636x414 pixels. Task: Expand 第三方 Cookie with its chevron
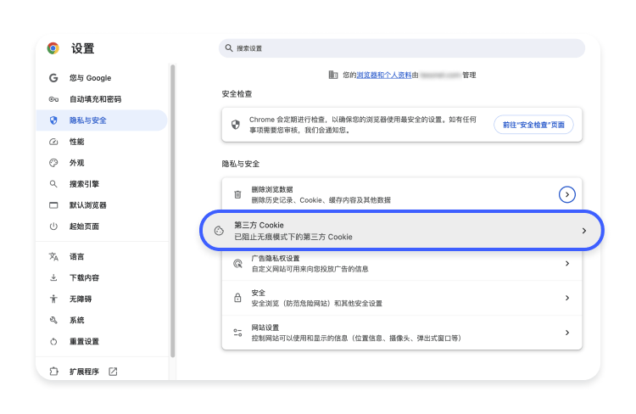584,231
